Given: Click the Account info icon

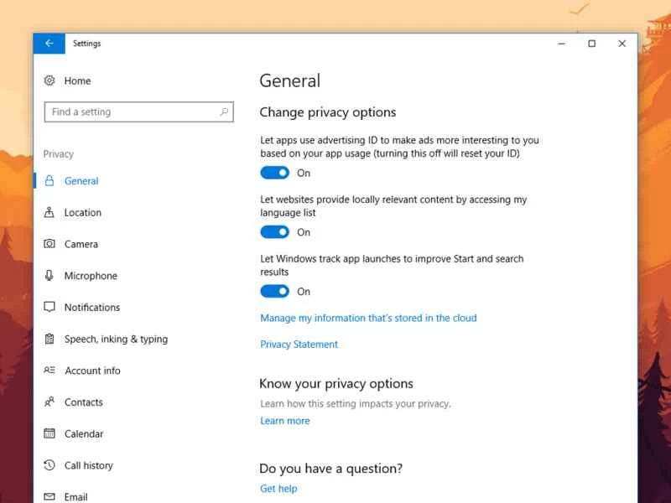Looking at the screenshot, I should tap(49, 371).
